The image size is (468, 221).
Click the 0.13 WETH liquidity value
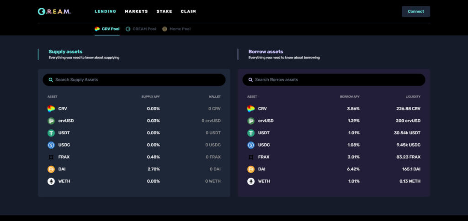[x=410, y=181]
